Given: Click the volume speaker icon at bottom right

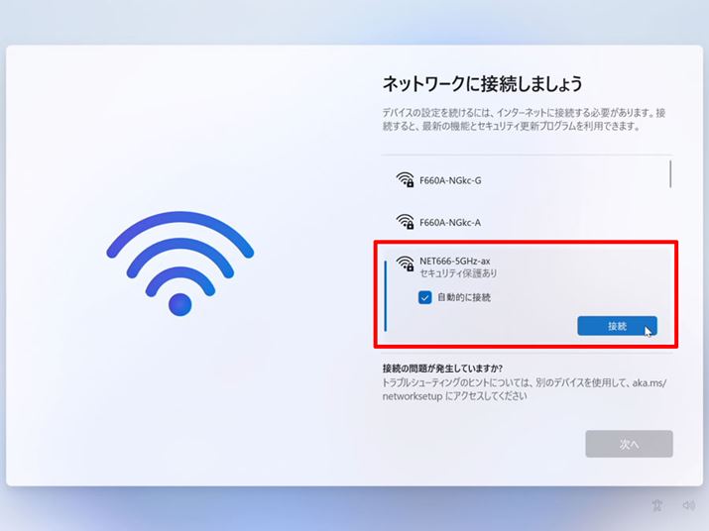Looking at the screenshot, I should (688, 505).
